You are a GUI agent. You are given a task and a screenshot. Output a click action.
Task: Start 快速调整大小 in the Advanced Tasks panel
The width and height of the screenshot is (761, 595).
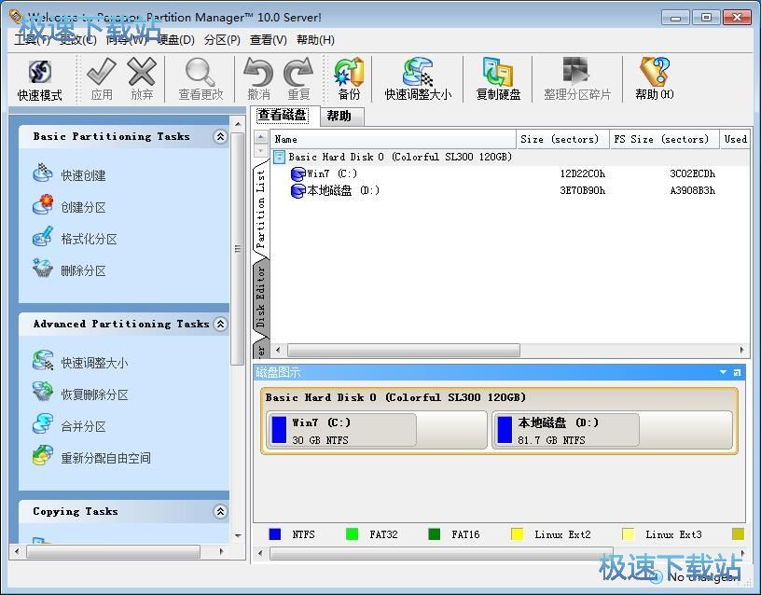(80, 362)
